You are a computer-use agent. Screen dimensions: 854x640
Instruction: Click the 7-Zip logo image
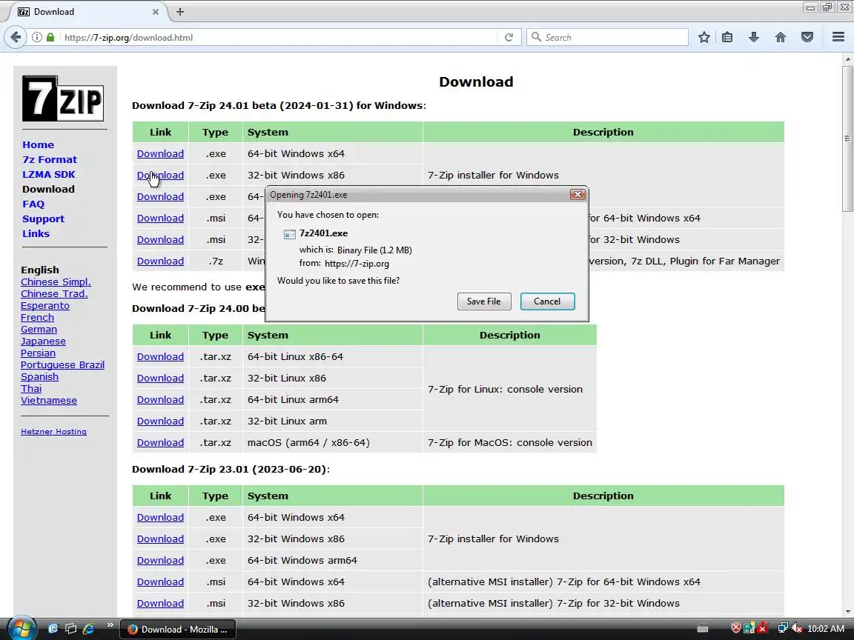coord(62,99)
